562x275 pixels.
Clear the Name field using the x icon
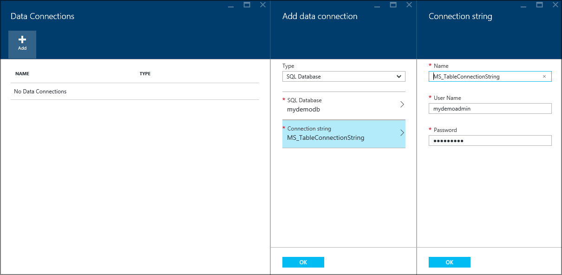coord(544,76)
